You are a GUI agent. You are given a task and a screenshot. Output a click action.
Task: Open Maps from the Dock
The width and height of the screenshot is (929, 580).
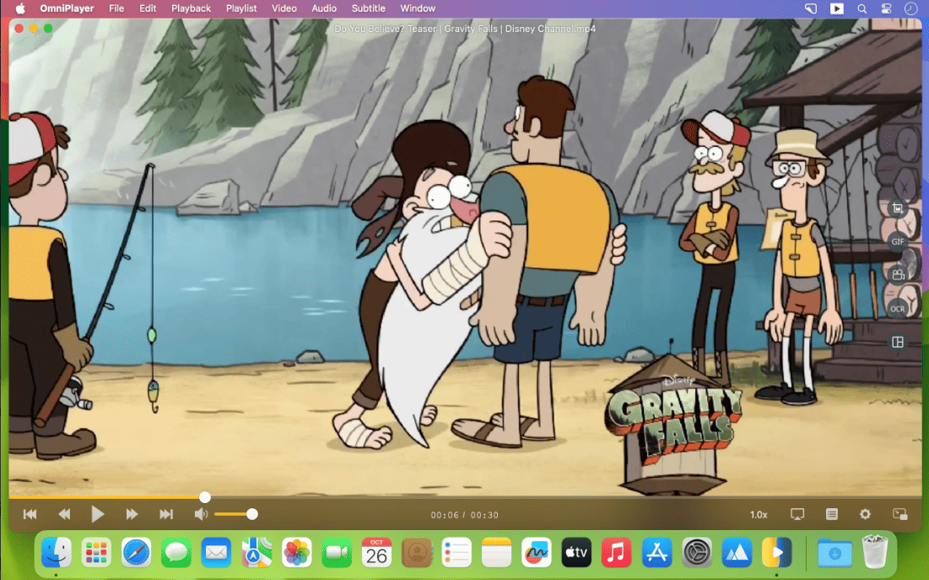click(x=257, y=553)
